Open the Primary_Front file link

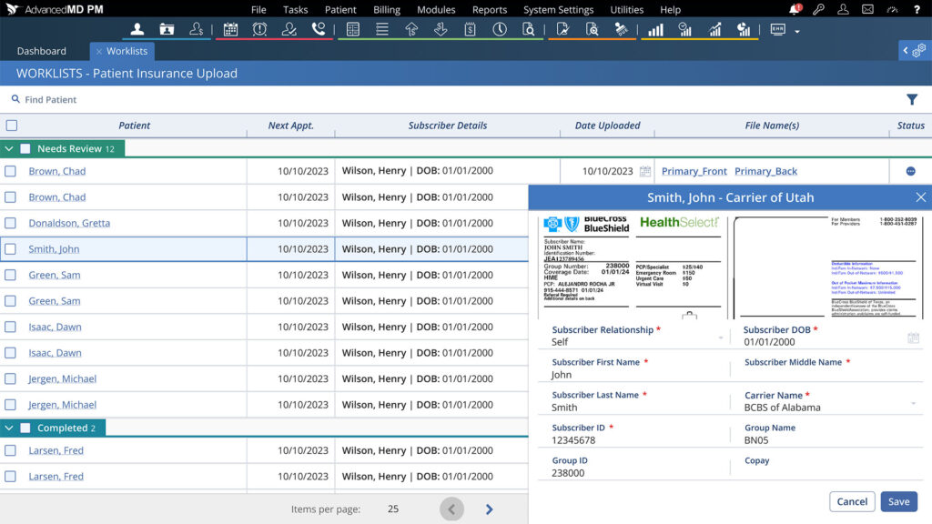(x=694, y=171)
